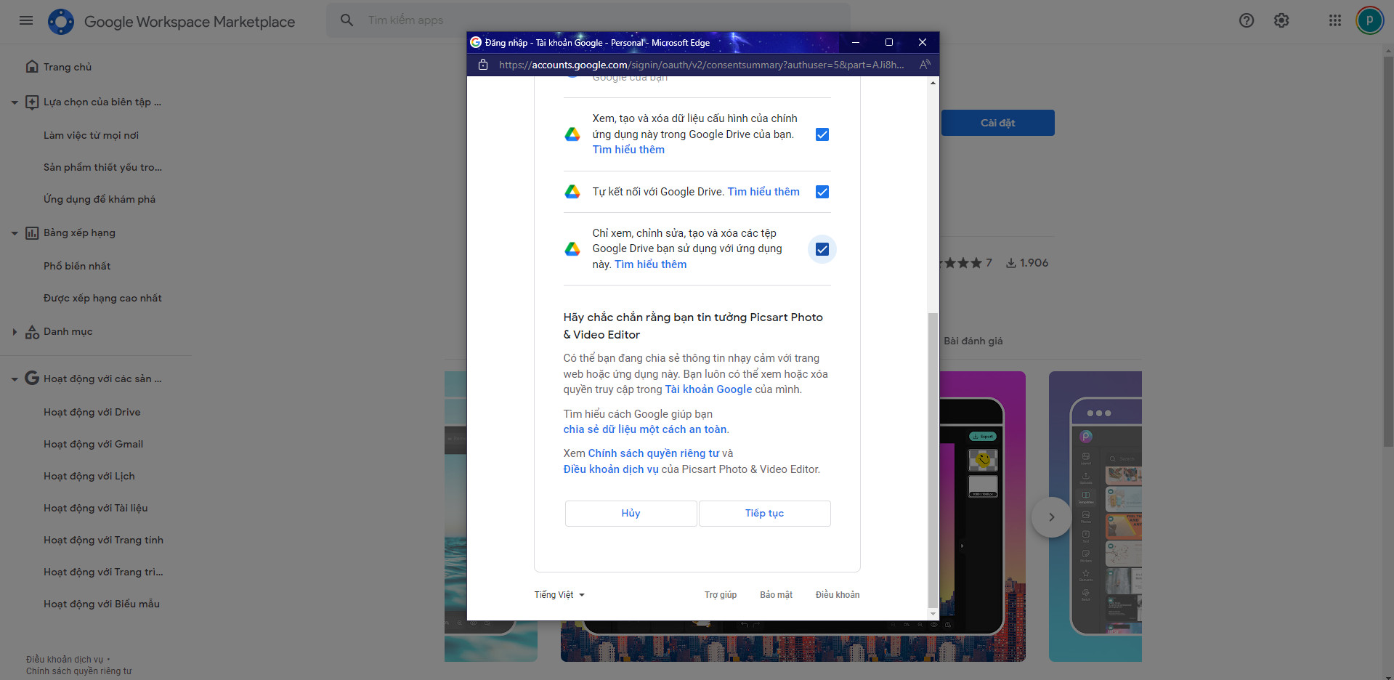Select Làm việc từ mọi nơi
This screenshot has width=1394, height=680.
pos(91,135)
